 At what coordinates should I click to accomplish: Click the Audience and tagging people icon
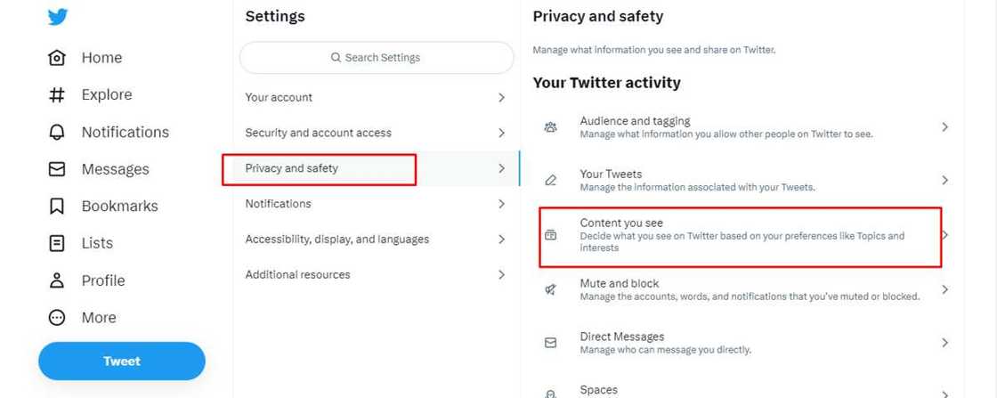click(x=550, y=127)
